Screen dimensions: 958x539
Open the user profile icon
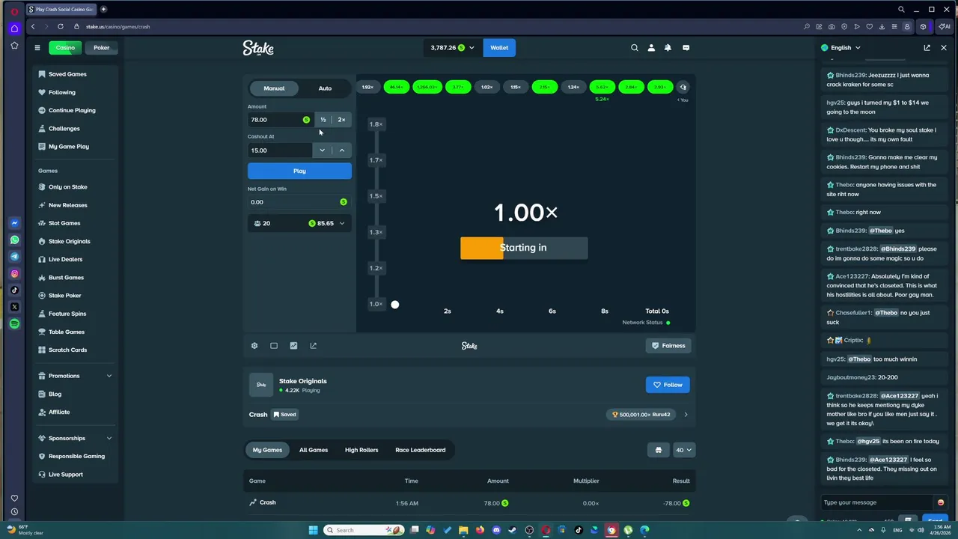[x=651, y=48]
